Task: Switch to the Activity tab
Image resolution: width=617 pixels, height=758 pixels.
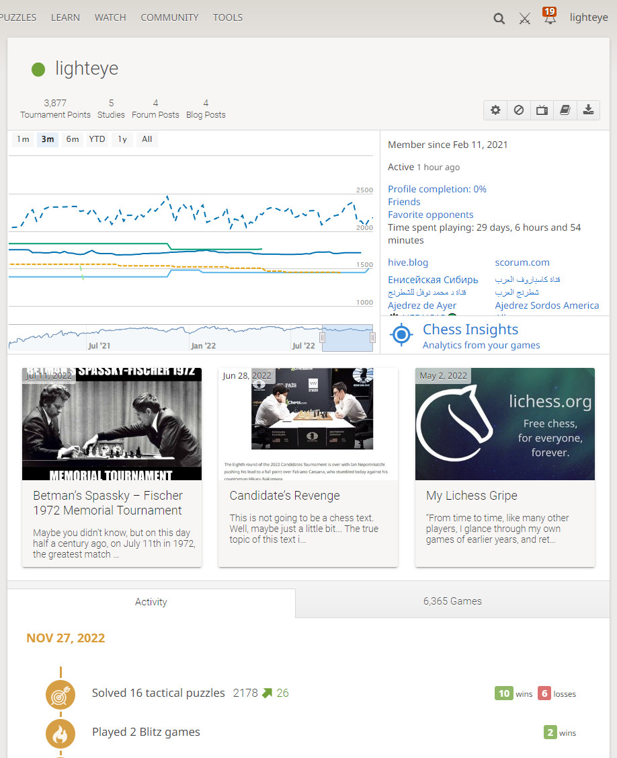Action: coord(151,602)
